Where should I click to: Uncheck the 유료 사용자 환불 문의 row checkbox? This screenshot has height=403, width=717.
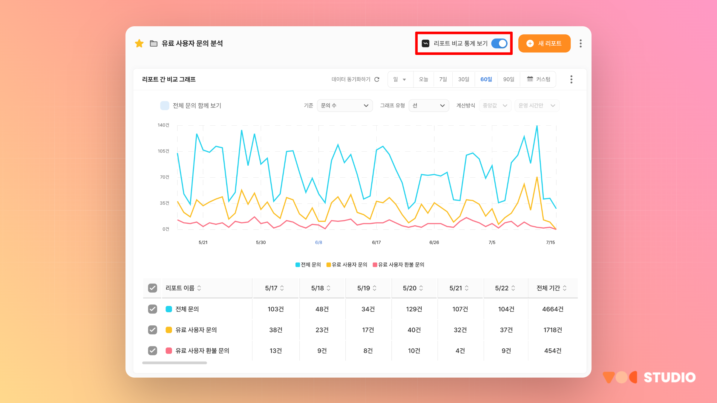(153, 350)
